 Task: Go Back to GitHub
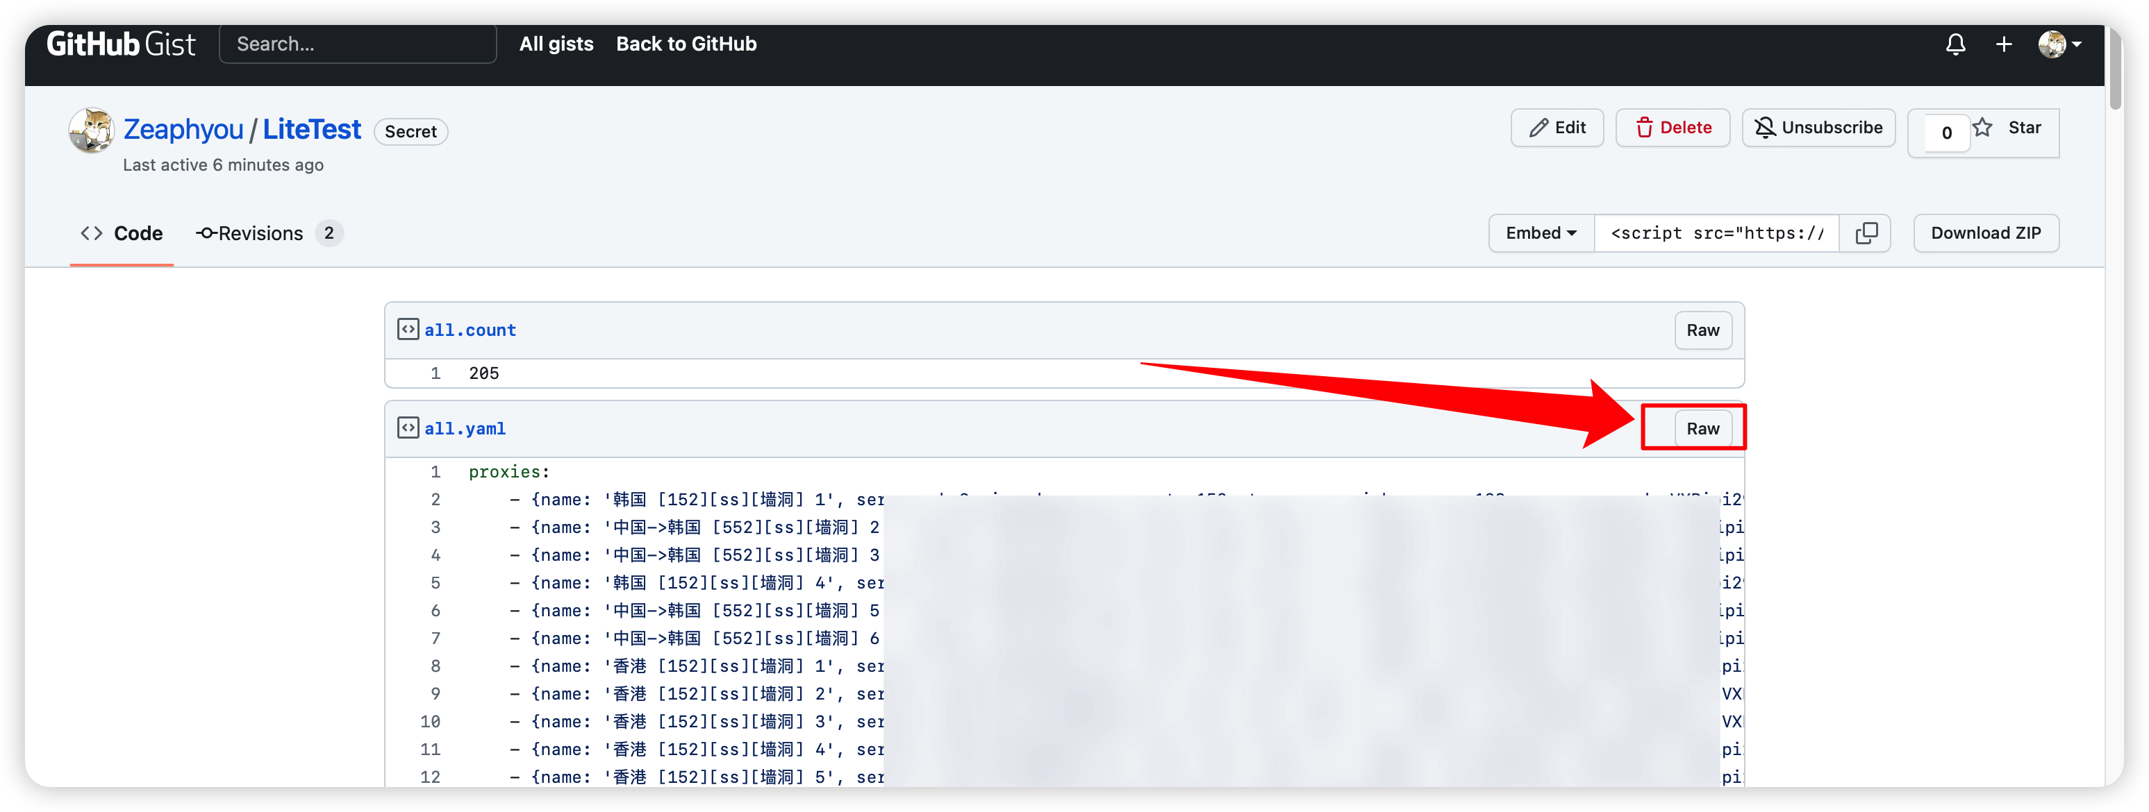[x=686, y=44]
